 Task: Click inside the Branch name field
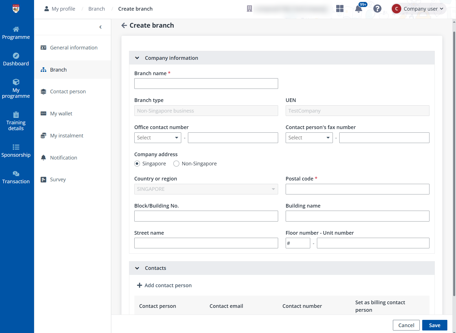tap(206, 84)
